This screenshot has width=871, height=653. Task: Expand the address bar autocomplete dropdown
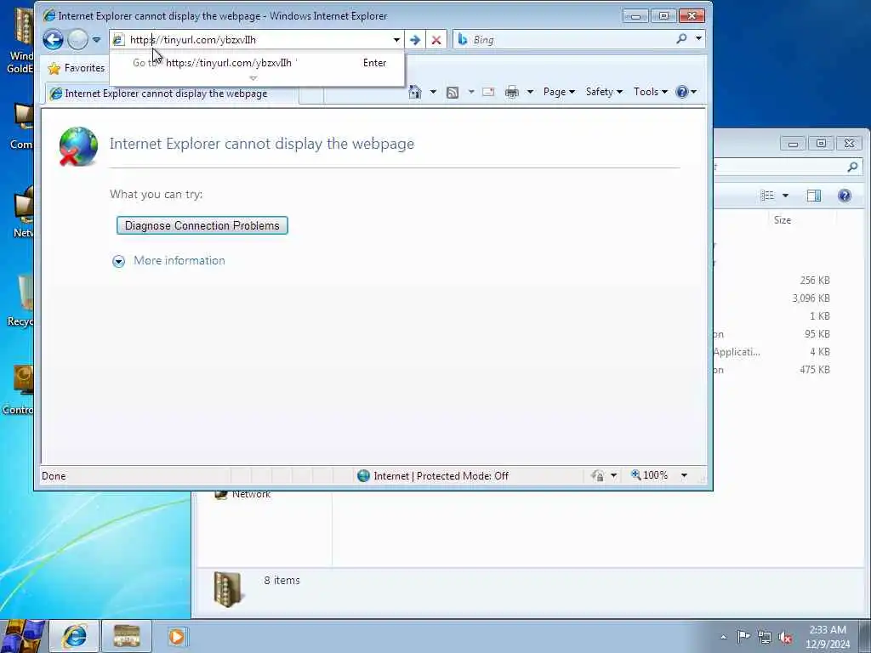pos(396,40)
